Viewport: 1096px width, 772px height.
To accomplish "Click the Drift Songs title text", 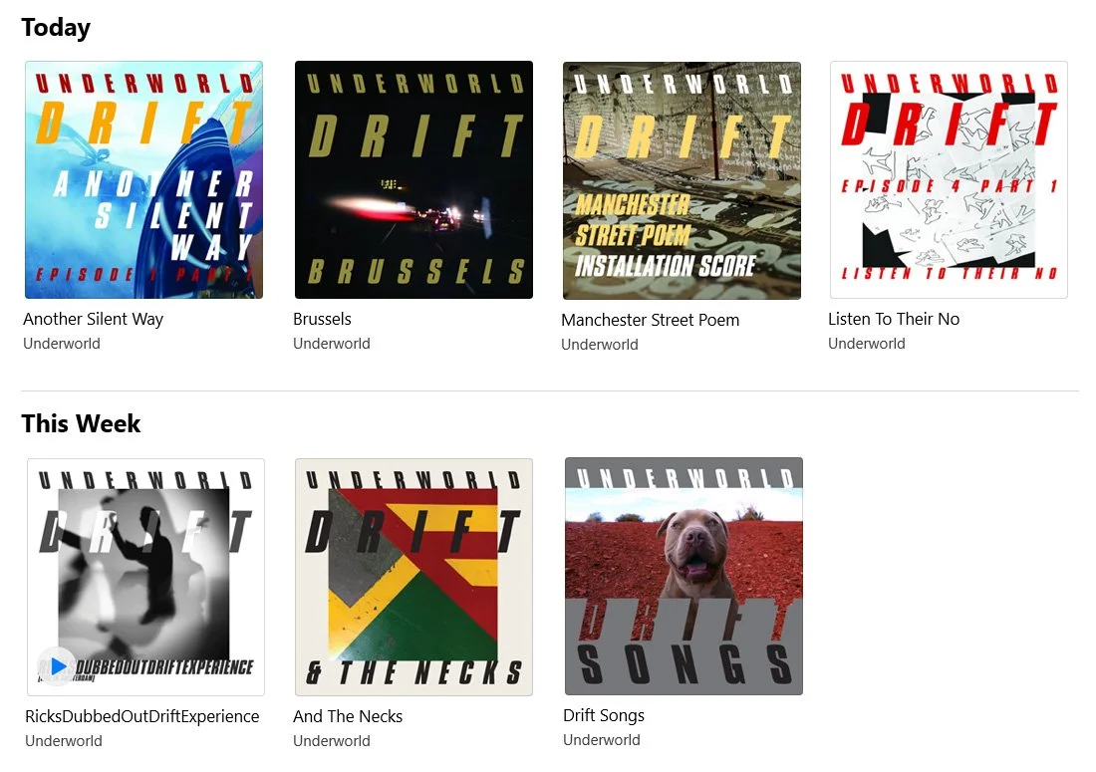I will [x=604, y=715].
